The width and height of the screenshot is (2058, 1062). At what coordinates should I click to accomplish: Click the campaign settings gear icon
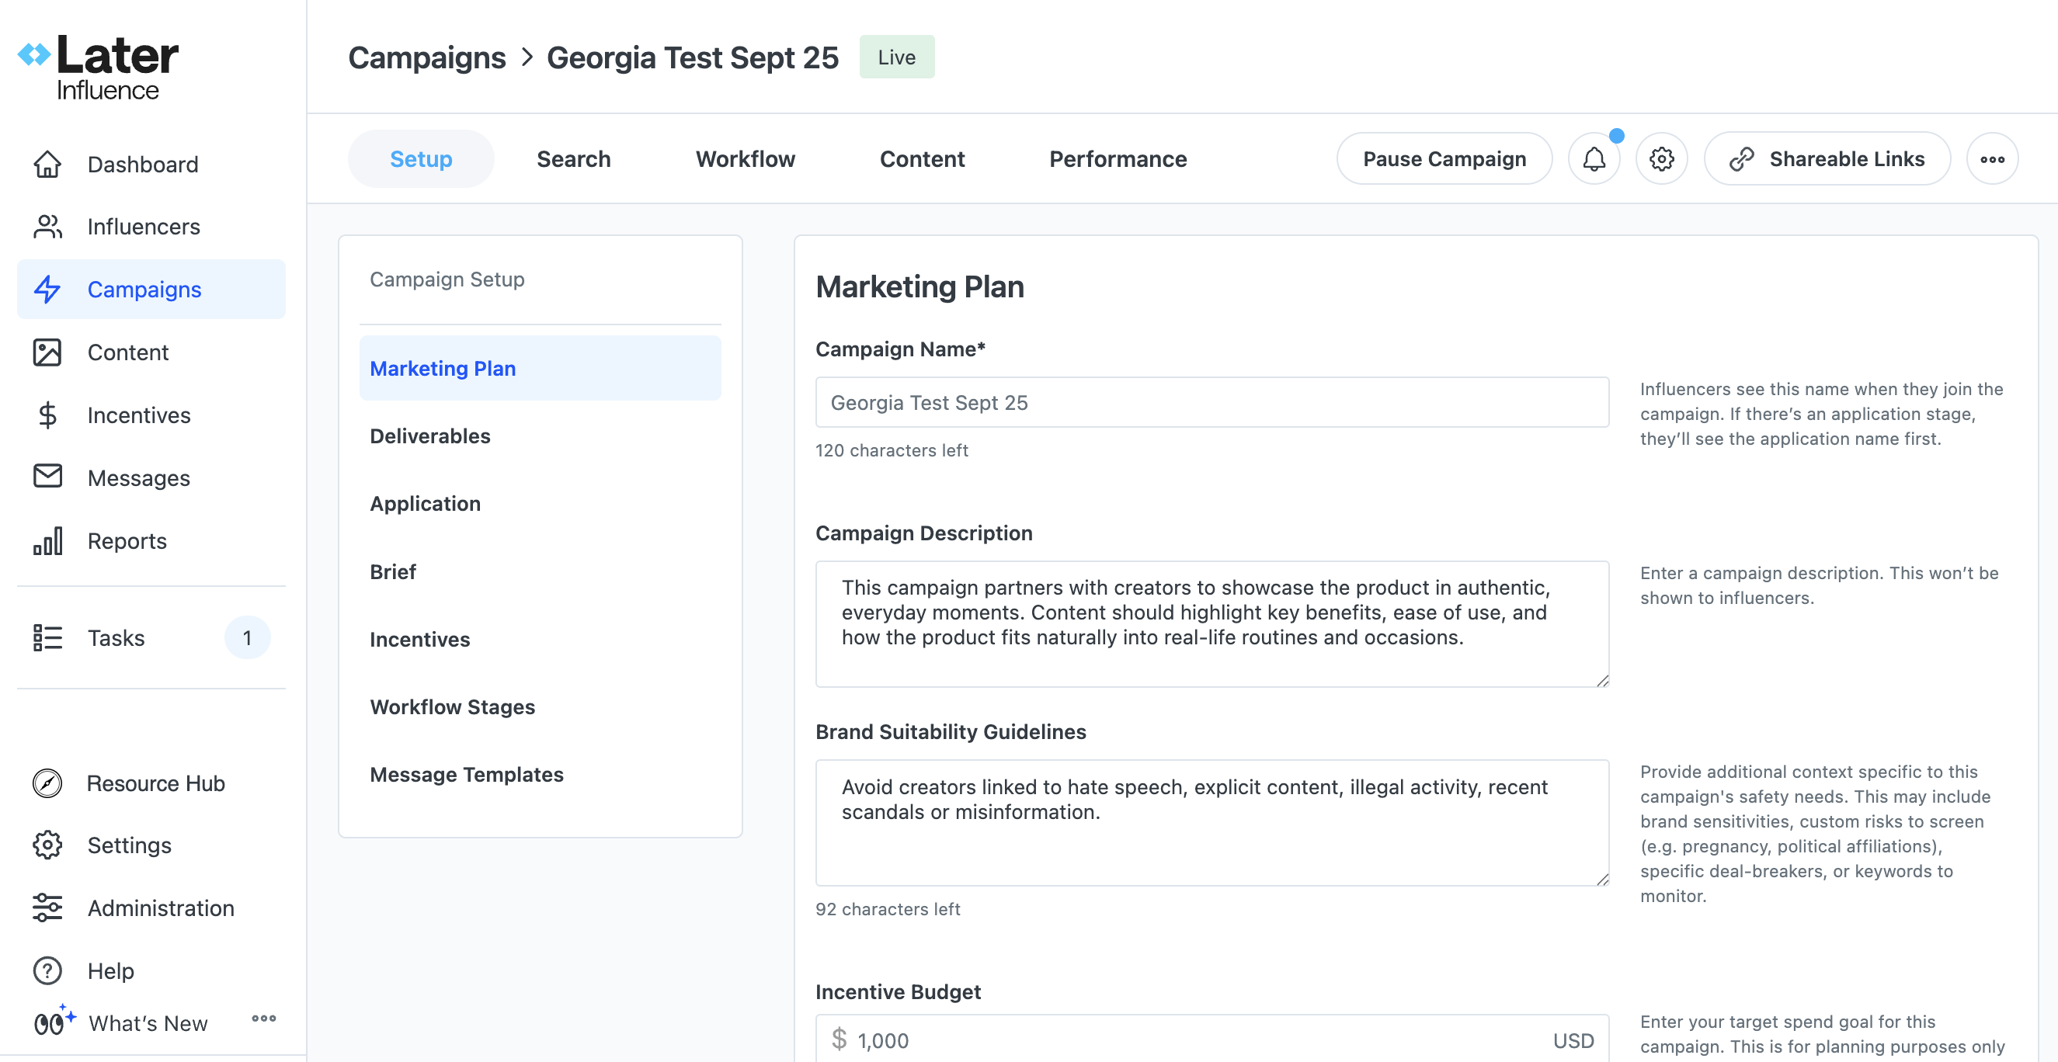(x=1661, y=159)
